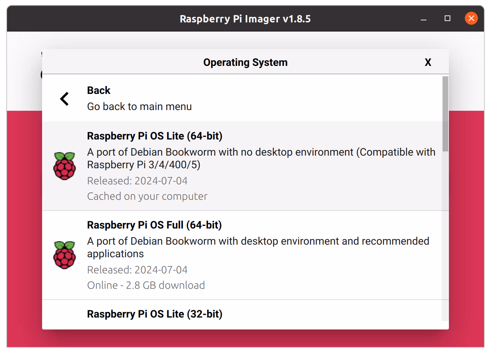Close Raspberry Pi Imager with the orange button
The width and height of the screenshot is (491, 354).
(471, 18)
